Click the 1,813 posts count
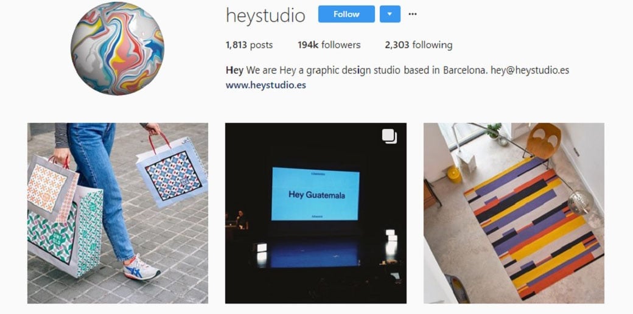 [x=249, y=45]
